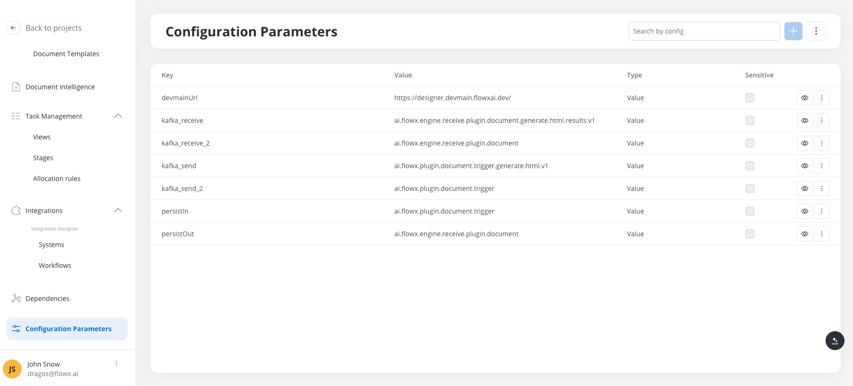853x386 pixels.
Task: Click the Sensitive column header
Action: point(759,75)
